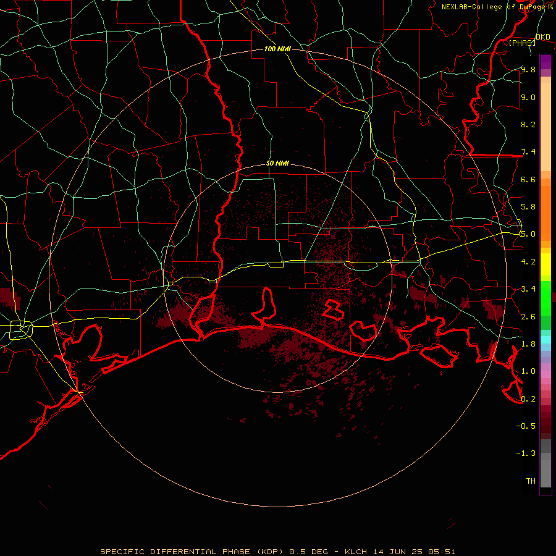Click the 5.8 scale value

coord(528,207)
